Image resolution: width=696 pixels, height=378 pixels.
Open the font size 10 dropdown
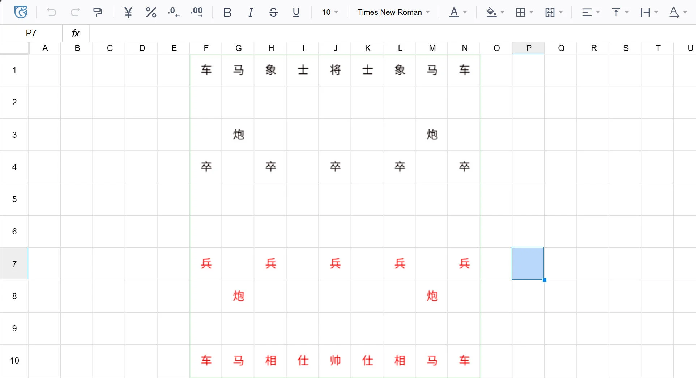pos(330,12)
